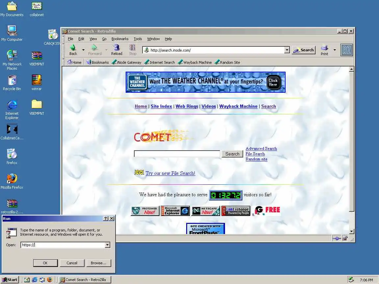Screen dimensions: 379x284
Task: Click the Weather Channel banner ad
Action: [x=205, y=82]
